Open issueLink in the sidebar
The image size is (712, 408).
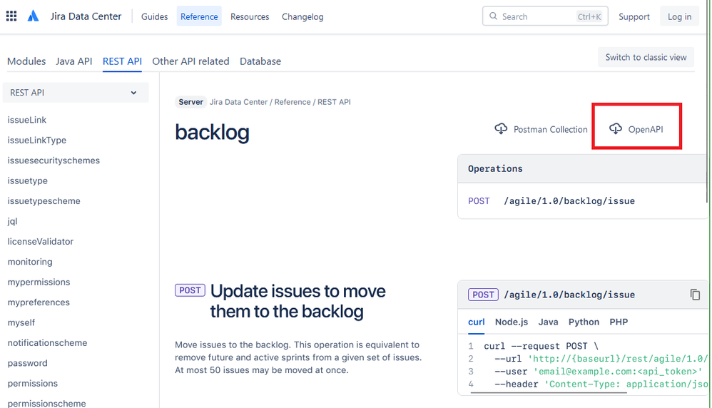(27, 120)
